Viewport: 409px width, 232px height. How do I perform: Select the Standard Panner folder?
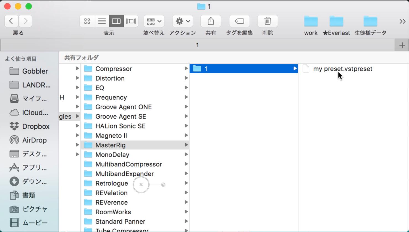pos(135,222)
